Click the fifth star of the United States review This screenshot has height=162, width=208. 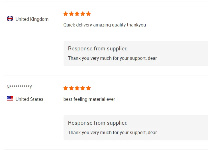89,88
